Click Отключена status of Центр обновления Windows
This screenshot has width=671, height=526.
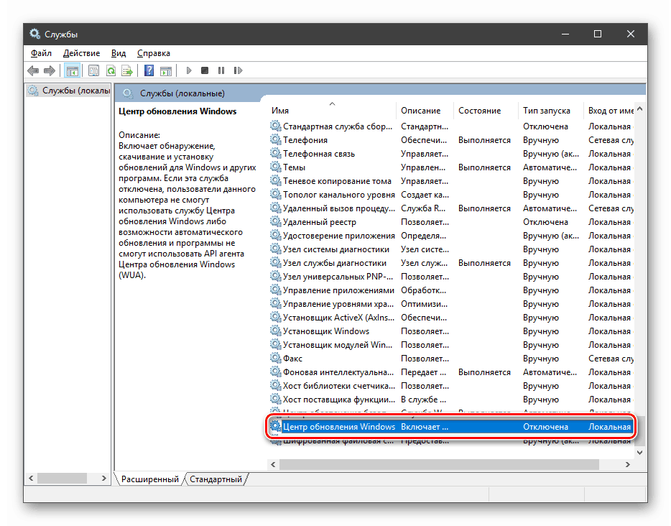[545, 427]
